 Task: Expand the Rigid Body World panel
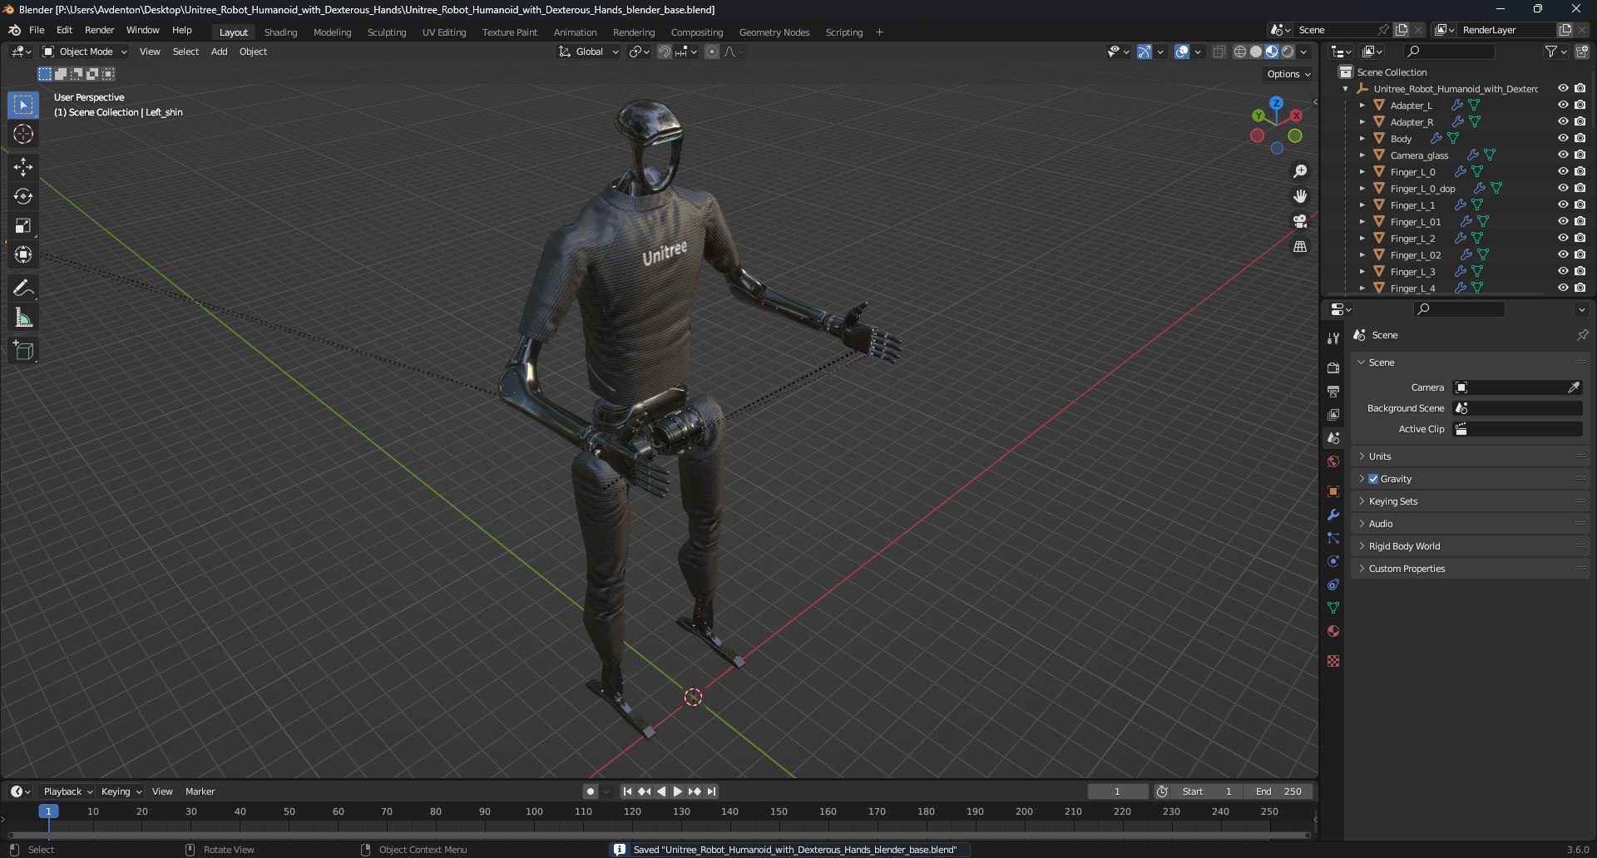click(1470, 546)
